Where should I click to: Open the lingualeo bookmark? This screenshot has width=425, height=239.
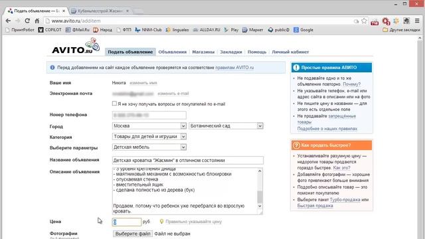pyautogui.click(x=177, y=30)
